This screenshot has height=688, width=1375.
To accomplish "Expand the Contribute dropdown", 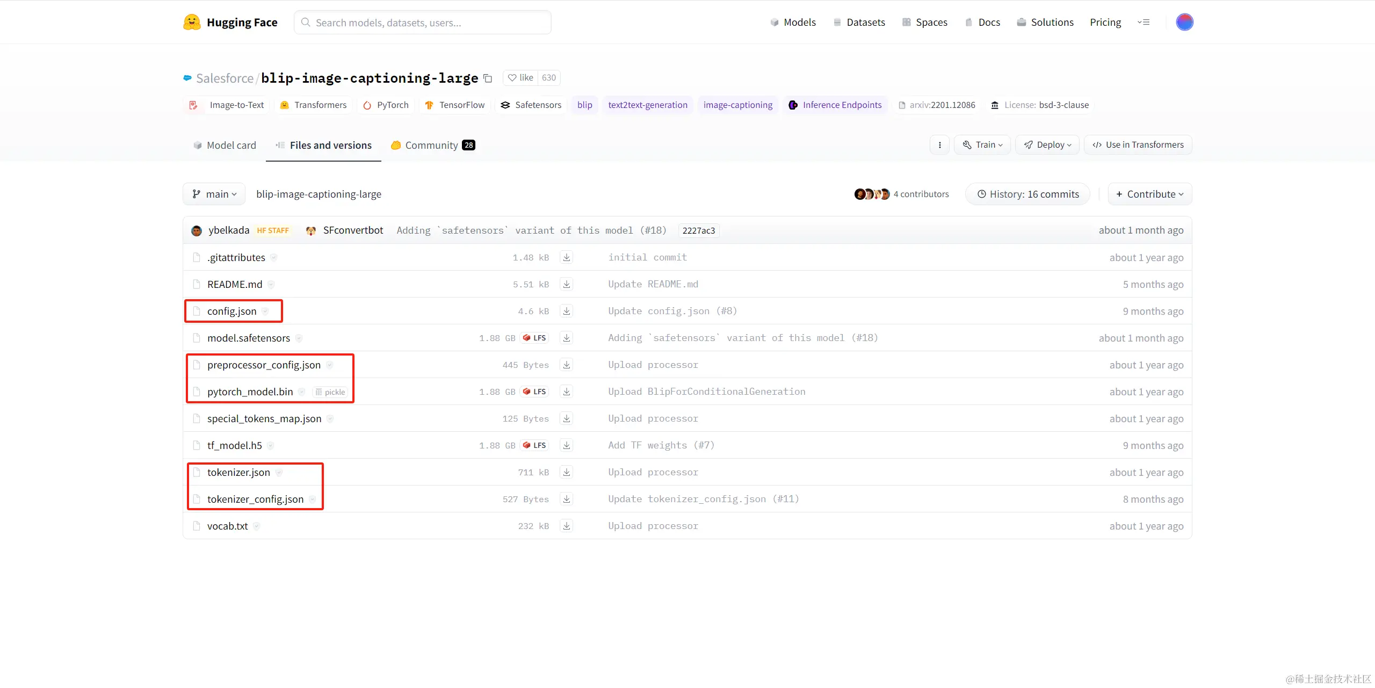I will click(1149, 194).
